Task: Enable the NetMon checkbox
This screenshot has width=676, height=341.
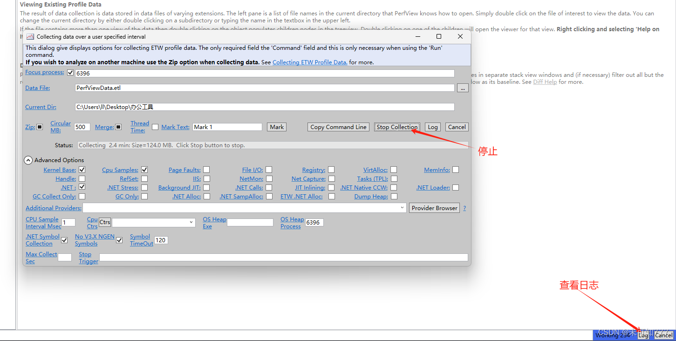Action: [x=269, y=178]
